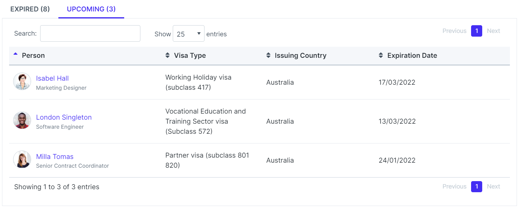Click Issuing Country sort icon

coord(268,55)
